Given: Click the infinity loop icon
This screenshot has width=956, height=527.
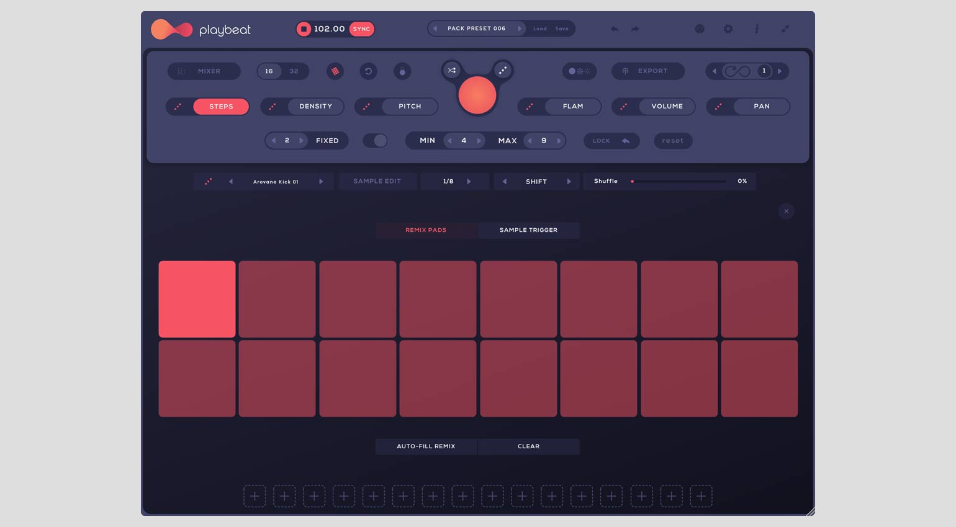Looking at the screenshot, I should click(737, 71).
